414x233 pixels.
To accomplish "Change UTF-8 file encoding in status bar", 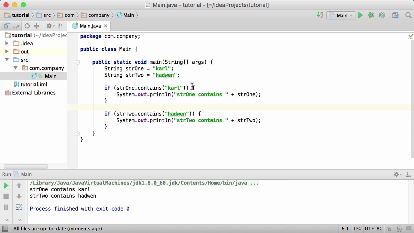I will 373,229.
